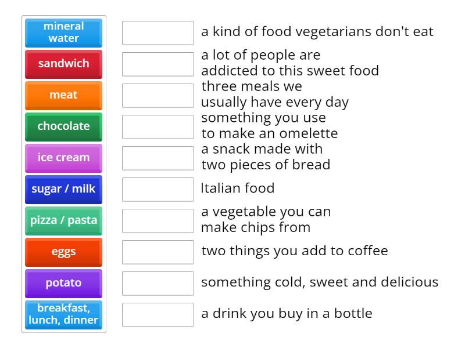This screenshot has height=348, width=465.
Task: Select the ice cream tile
Action: (x=63, y=158)
